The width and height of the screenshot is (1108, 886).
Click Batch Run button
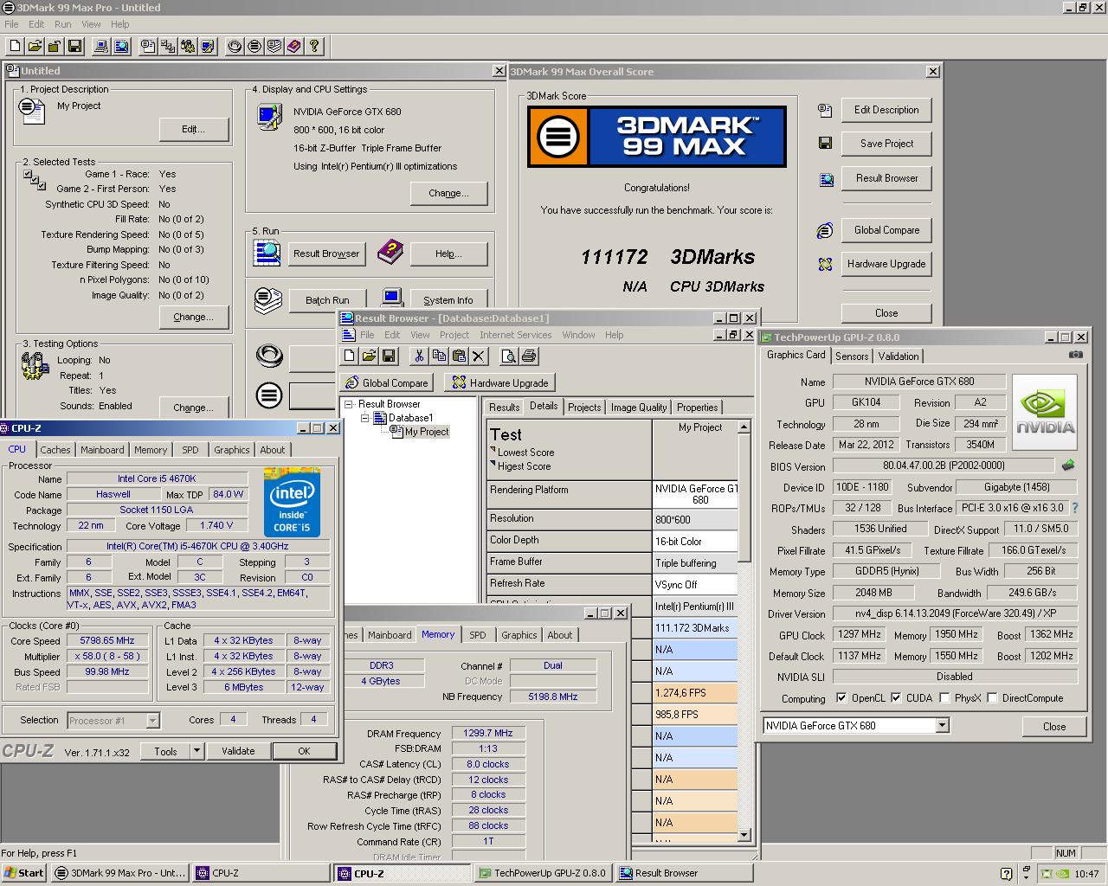pyautogui.click(x=327, y=300)
